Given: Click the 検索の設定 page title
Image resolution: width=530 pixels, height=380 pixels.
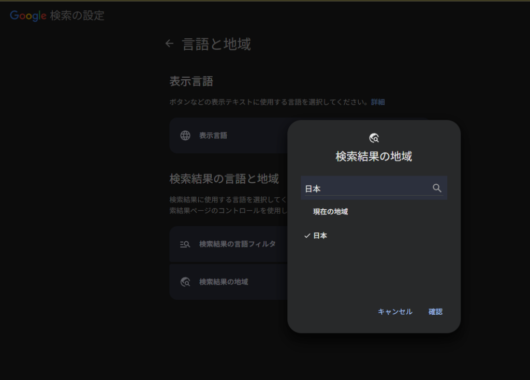Looking at the screenshot, I should (77, 16).
